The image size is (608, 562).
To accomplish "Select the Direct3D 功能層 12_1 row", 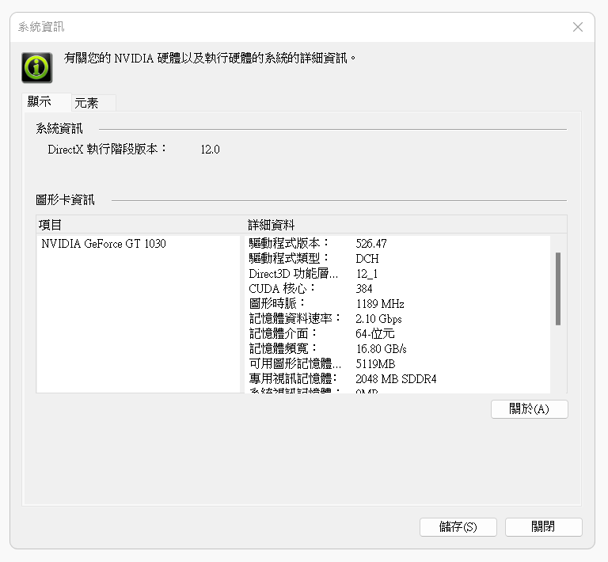I will pyautogui.click(x=397, y=274).
